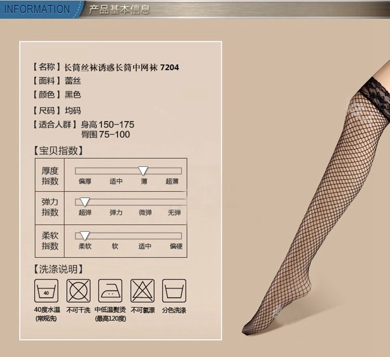Click the 微弹 elasticity label
390x357 pixels.
[145, 213]
